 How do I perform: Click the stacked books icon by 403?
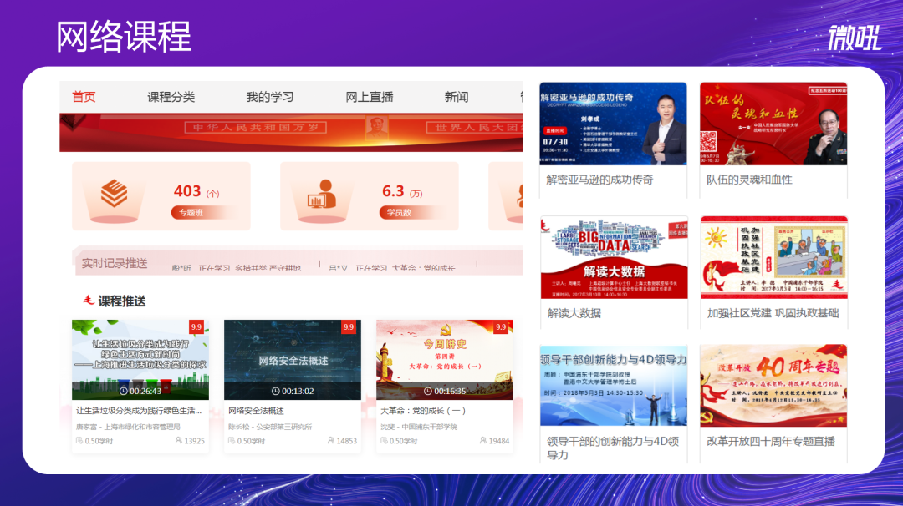[x=114, y=193]
